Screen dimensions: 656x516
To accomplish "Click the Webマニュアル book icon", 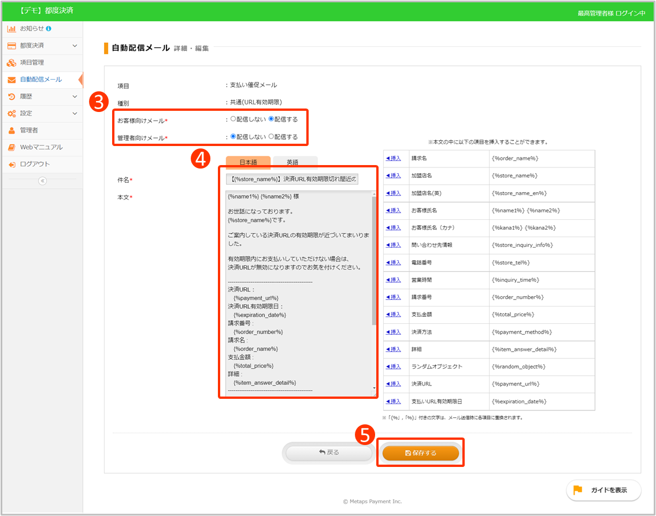I will coord(12,147).
